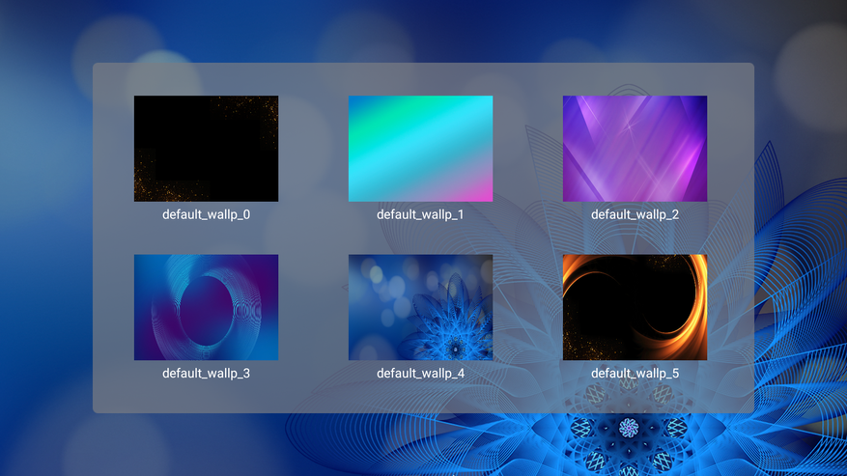Click the default_wallp_0 label
This screenshot has width=847, height=476.
click(x=206, y=214)
